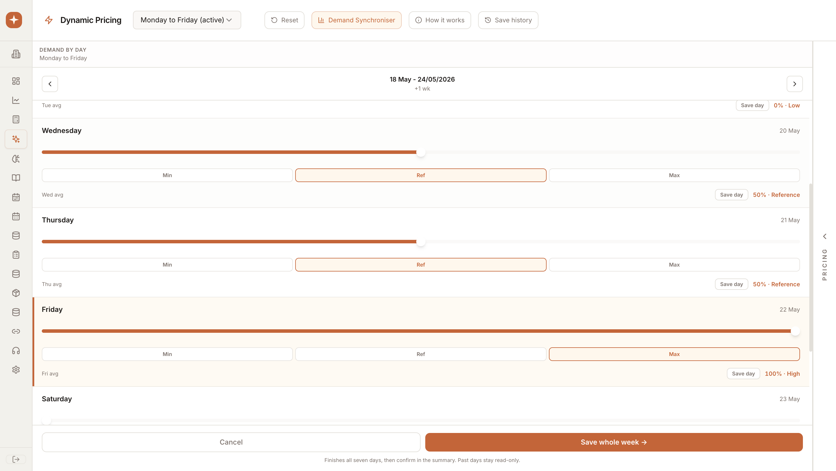
Task: Select Ref for Friday
Action: [x=421, y=354]
